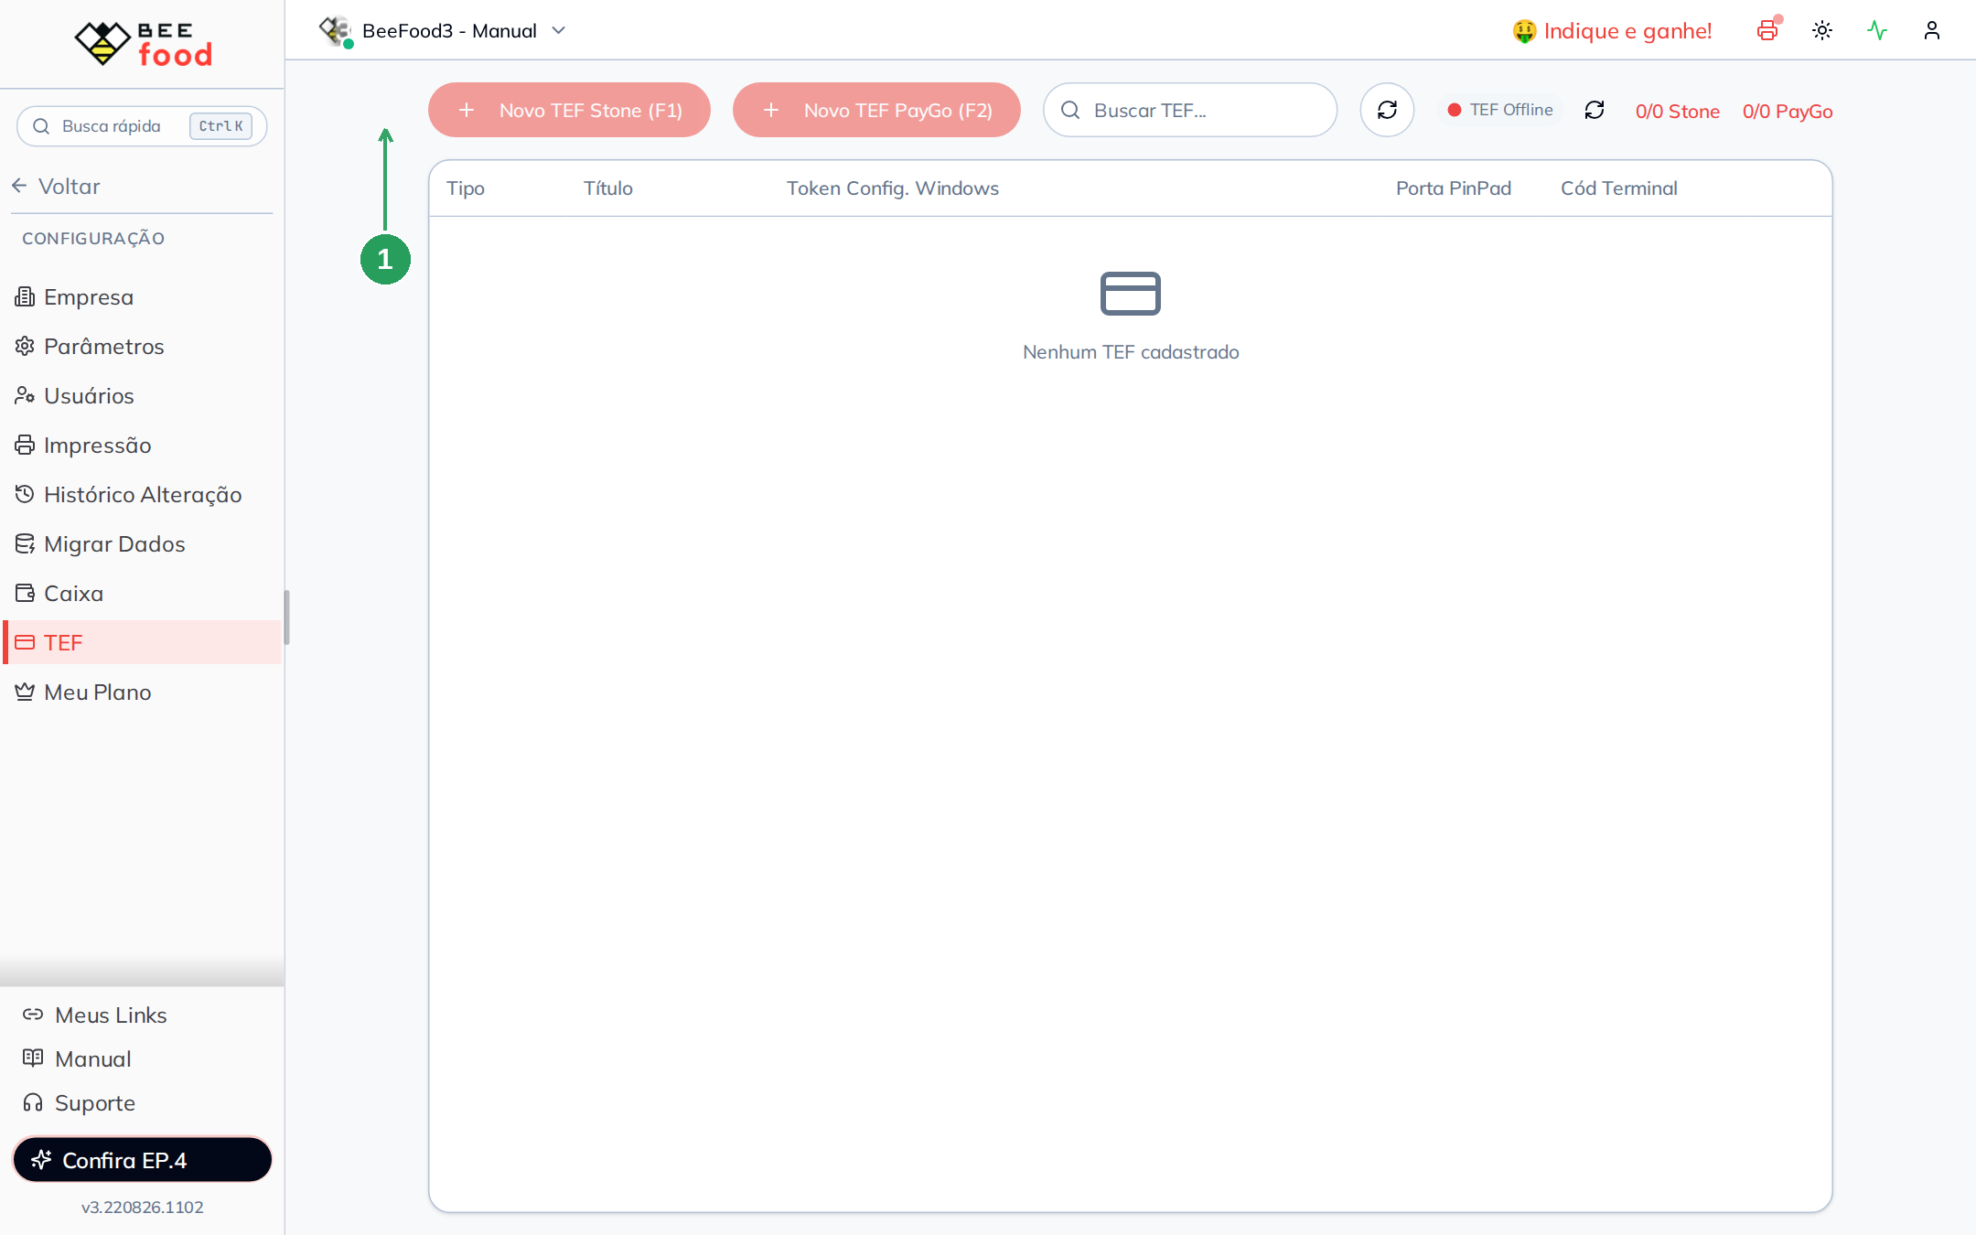The image size is (1976, 1235).
Task: Open the Usuários menu item
Action: (x=142, y=396)
